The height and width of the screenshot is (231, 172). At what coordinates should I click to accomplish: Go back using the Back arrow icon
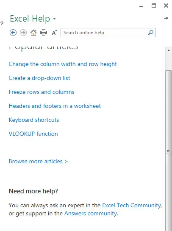point(13,33)
